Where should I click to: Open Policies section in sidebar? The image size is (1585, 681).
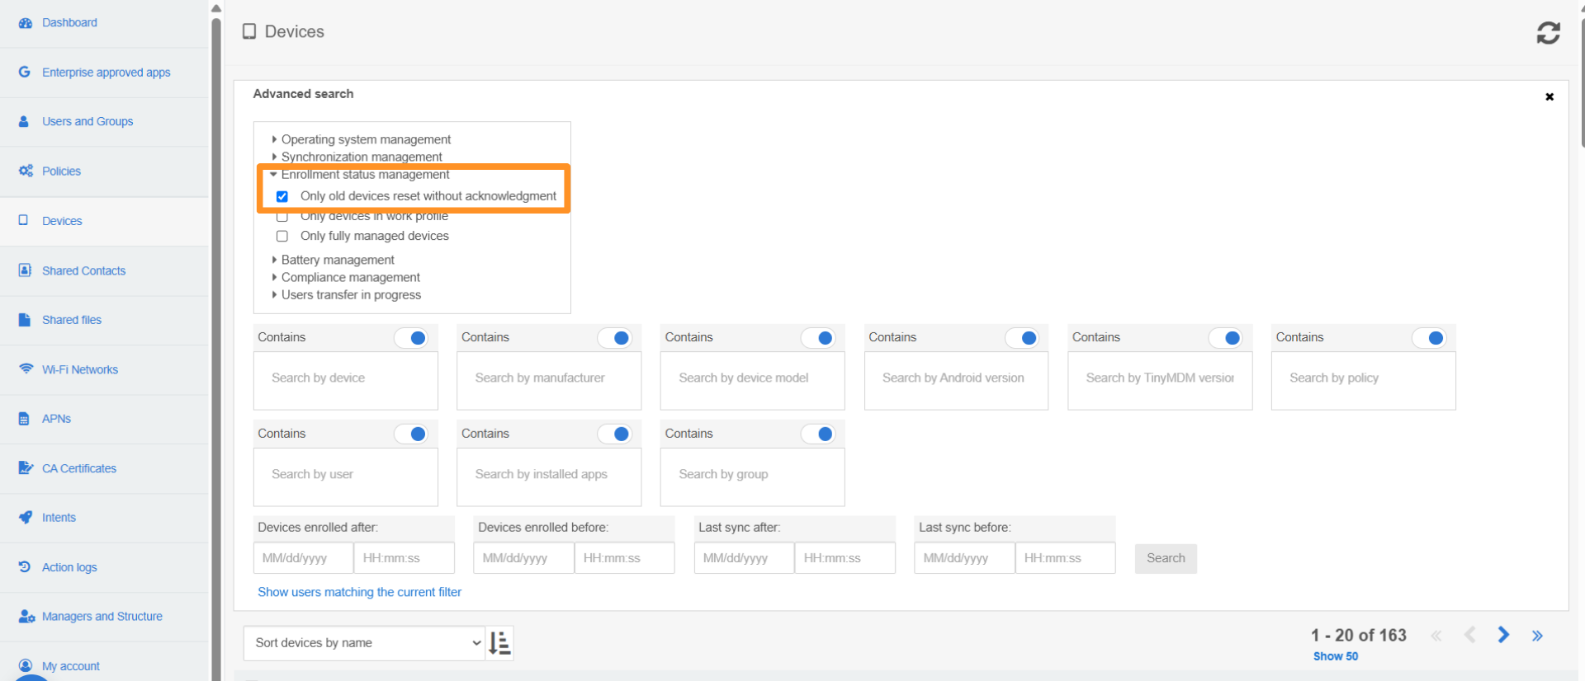[61, 171]
